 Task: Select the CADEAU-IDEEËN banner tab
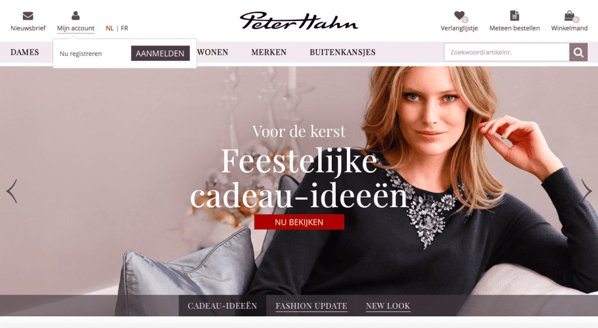(222, 306)
